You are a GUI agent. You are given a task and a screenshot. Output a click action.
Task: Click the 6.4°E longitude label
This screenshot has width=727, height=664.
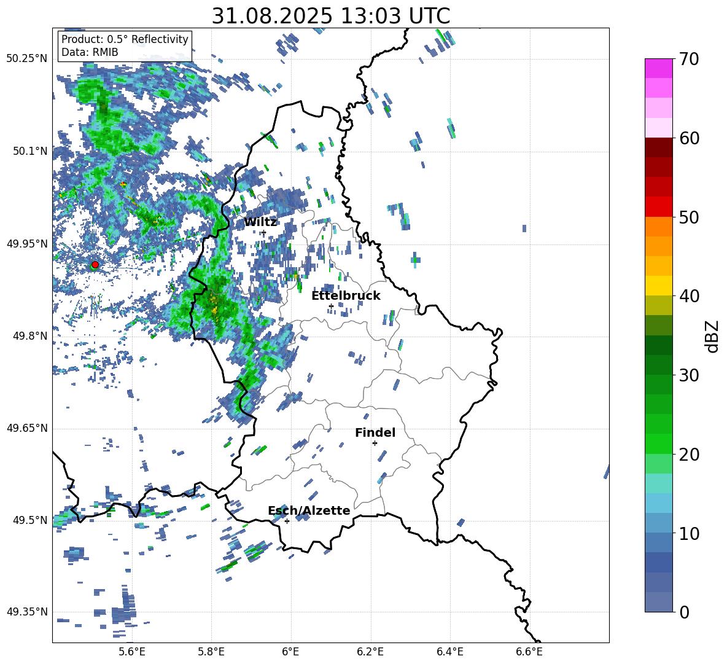pos(449,652)
